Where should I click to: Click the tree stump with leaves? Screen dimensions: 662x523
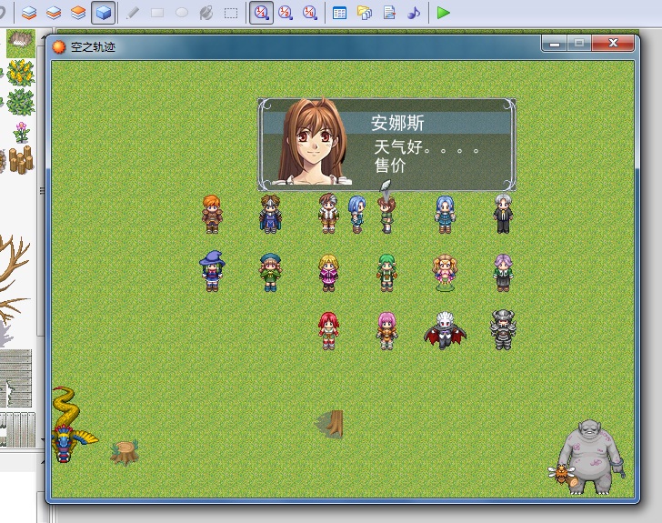point(125,452)
